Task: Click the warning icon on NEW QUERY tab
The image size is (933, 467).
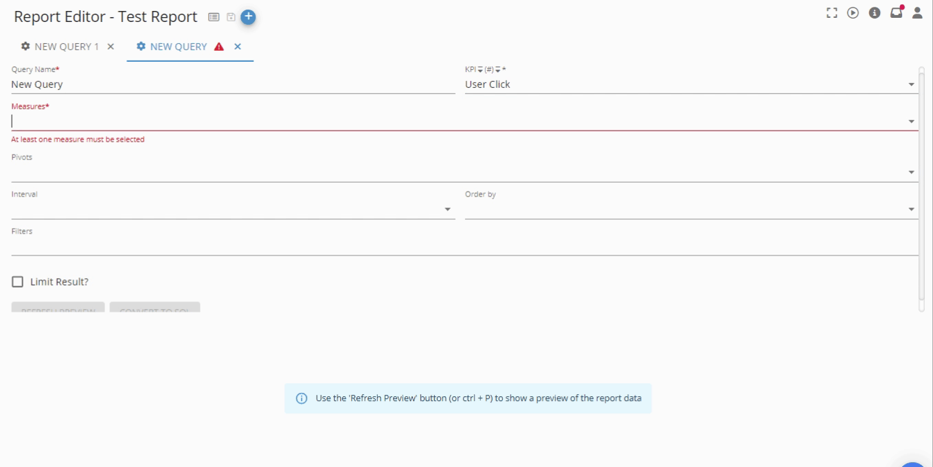Action: pos(218,47)
